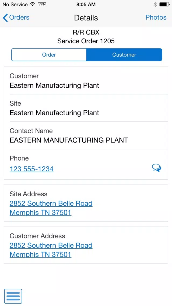Tap the Wi-Fi status icon

click(x=33, y=4)
